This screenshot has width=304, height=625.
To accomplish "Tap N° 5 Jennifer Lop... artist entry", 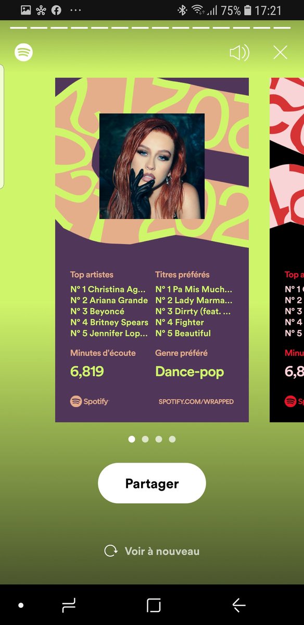I will point(109,333).
